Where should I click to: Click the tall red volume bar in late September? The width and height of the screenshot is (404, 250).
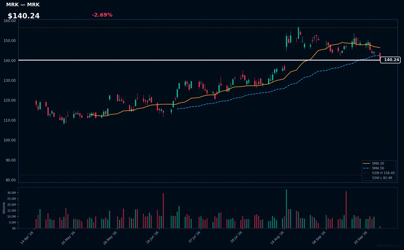(x=346, y=210)
